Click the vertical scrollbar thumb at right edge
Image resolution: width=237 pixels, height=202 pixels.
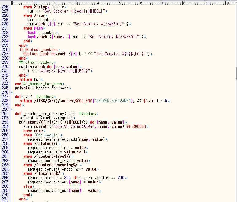[236, 74]
